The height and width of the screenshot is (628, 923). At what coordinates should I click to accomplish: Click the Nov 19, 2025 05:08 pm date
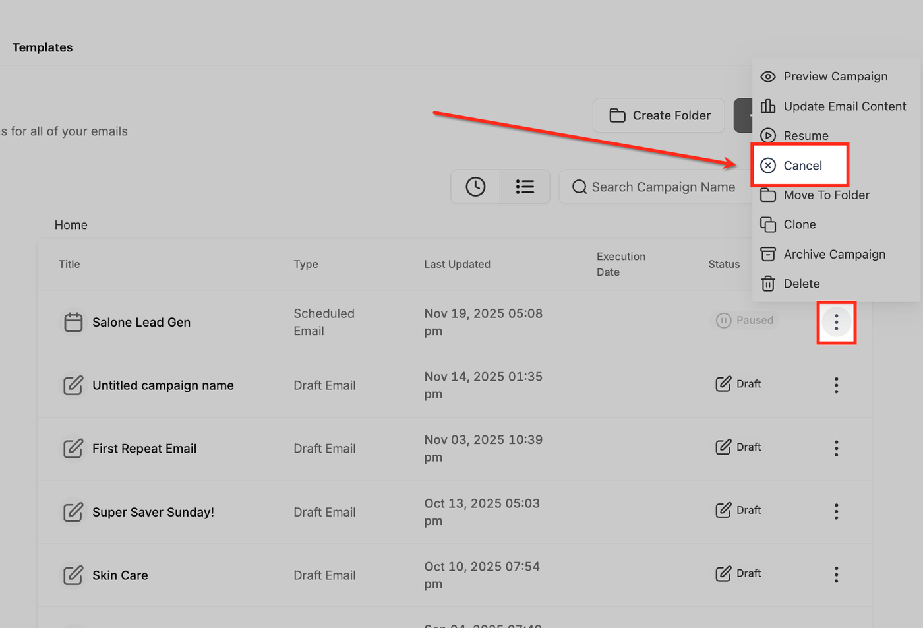(483, 322)
